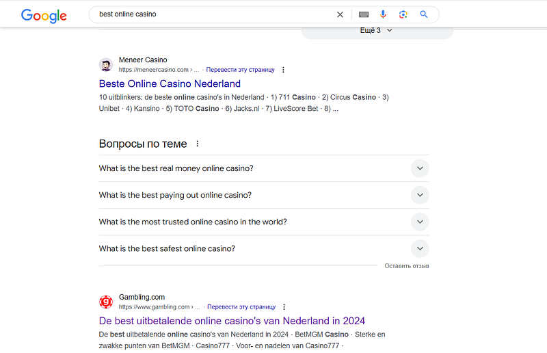The image size is (547, 353).
Task: Click the 'Вопросы по теме' heading
Action: pyautogui.click(x=143, y=144)
